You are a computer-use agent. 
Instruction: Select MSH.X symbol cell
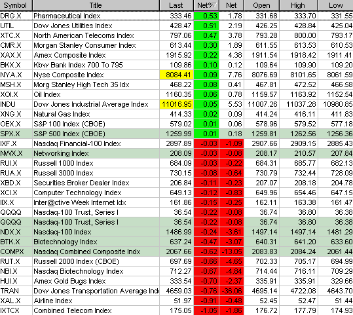click(16, 84)
